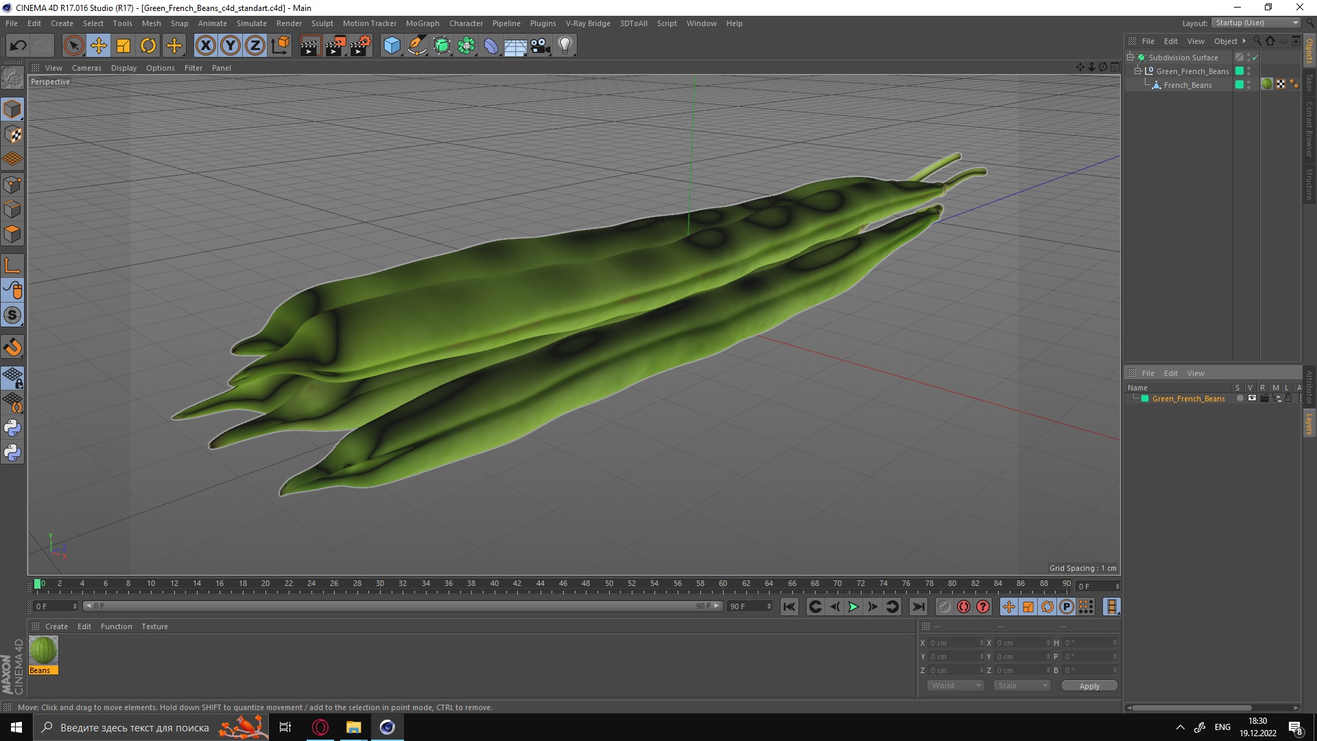Open the MoGraph menu
Viewport: 1317px width, 741px height.
coord(423,23)
